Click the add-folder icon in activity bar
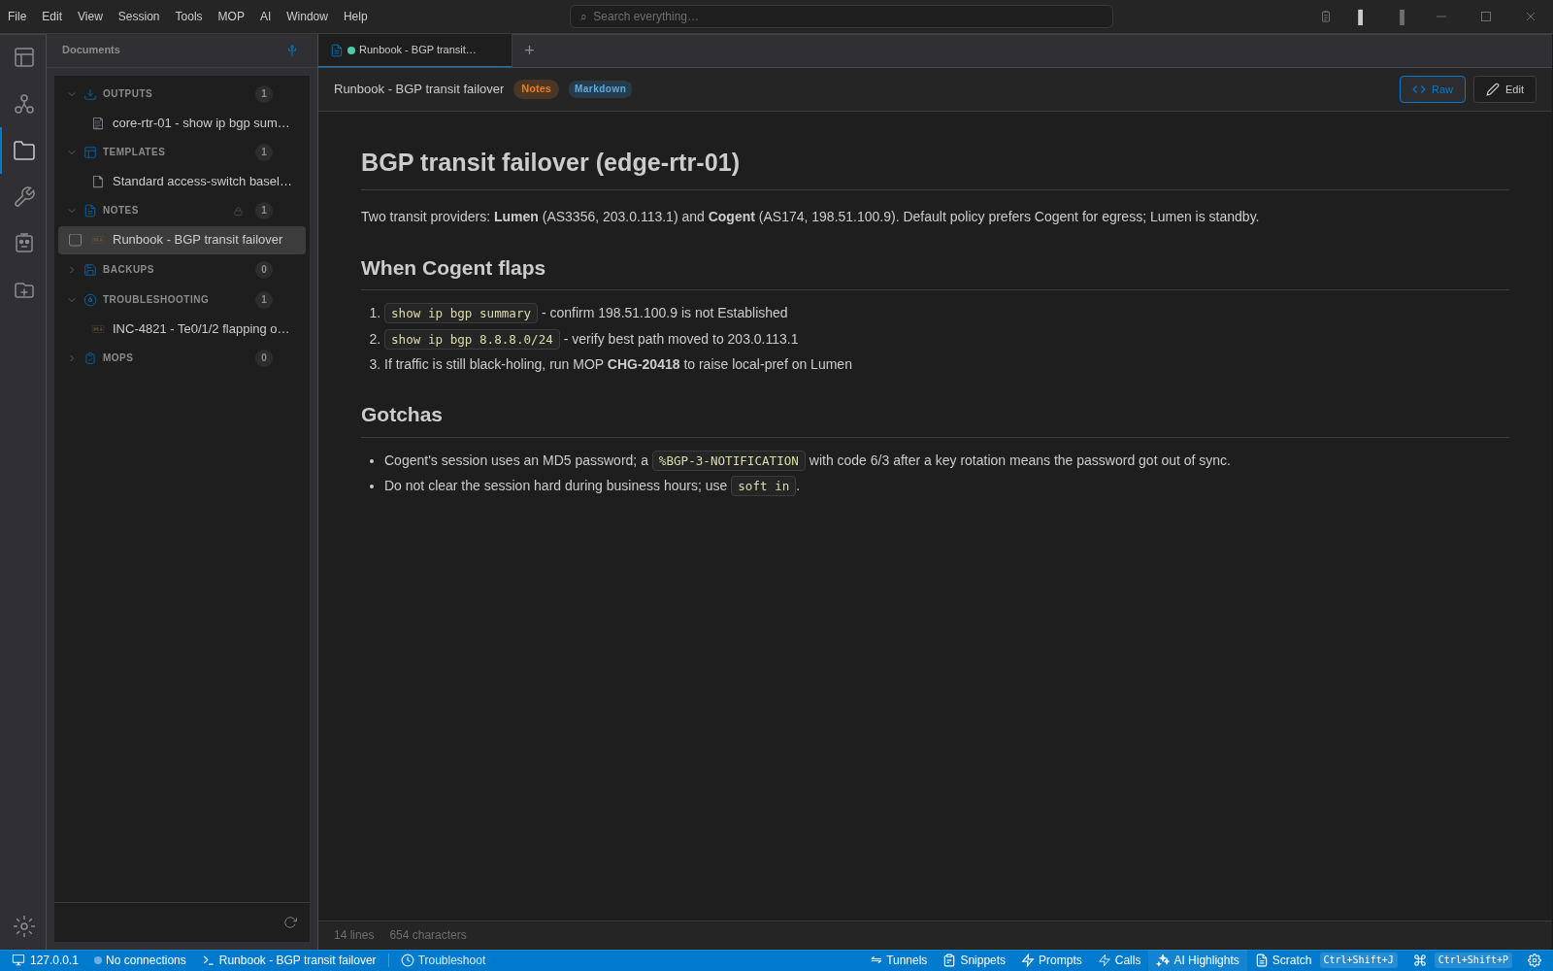This screenshot has width=1553, height=971. (x=24, y=290)
